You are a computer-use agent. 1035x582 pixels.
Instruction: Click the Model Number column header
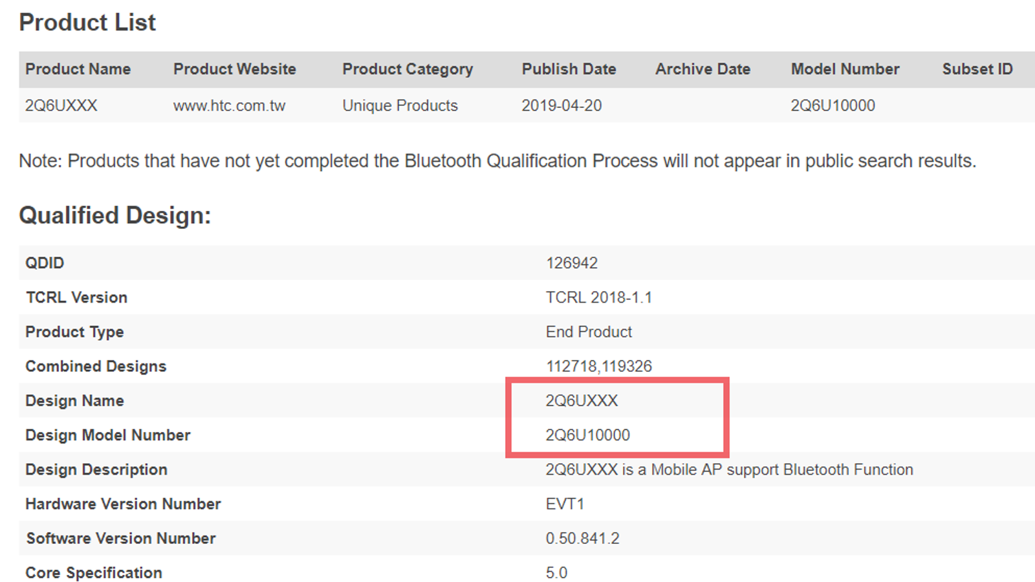click(x=845, y=69)
